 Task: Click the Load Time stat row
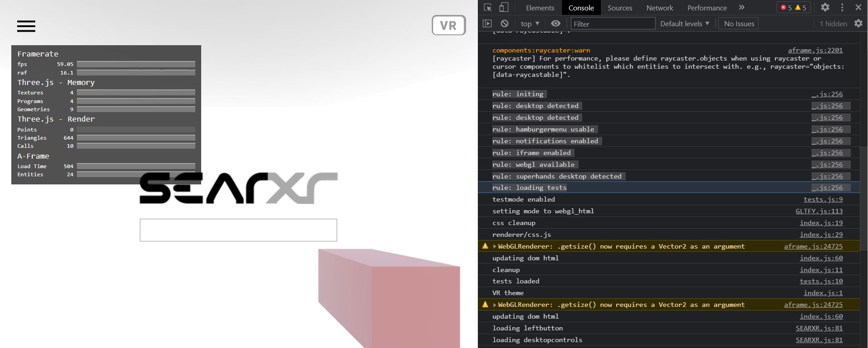click(x=106, y=166)
